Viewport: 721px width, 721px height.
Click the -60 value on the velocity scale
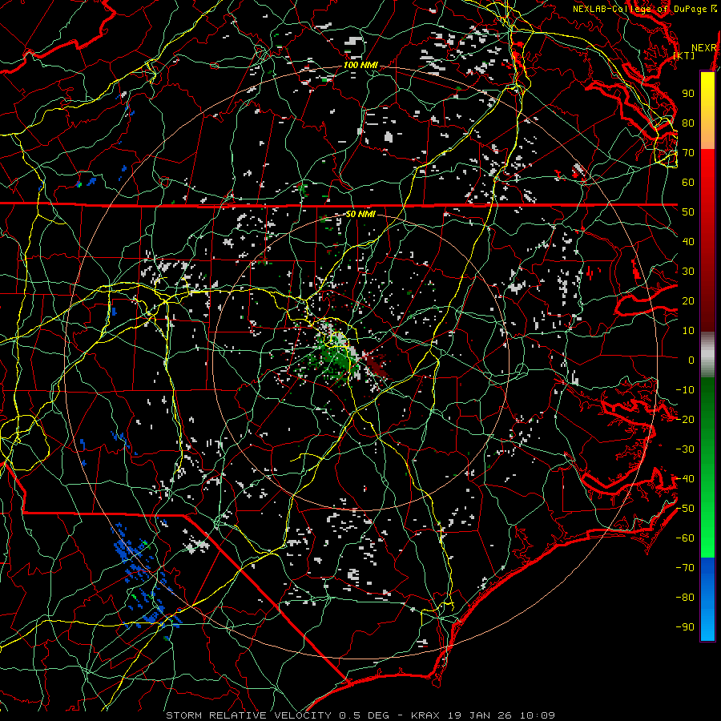[x=685, y=538]
